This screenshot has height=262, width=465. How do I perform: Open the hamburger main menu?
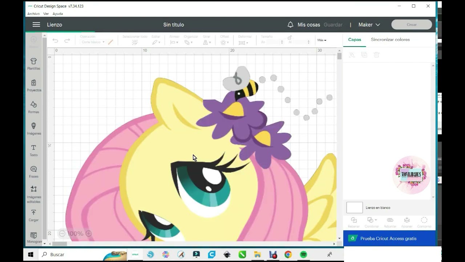pos(36,25)
